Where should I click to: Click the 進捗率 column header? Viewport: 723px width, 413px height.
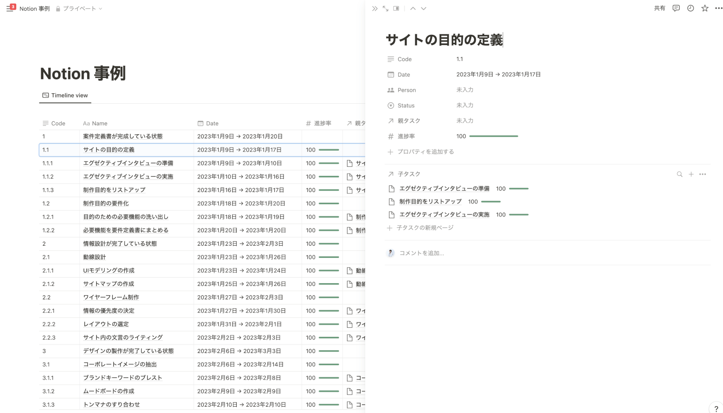pyautogui.click(x=319, y=123)
